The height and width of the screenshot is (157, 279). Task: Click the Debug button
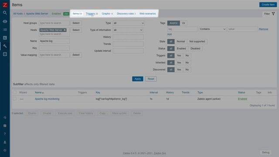(x=265, y=152)
